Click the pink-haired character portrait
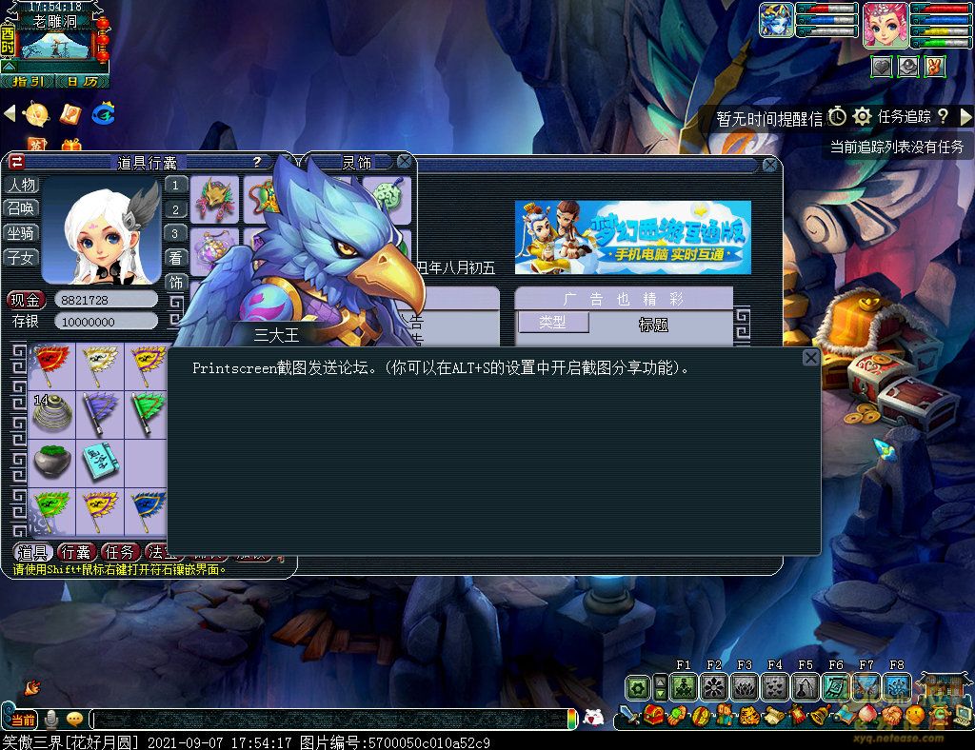975x750 pixels. point(886,25)
